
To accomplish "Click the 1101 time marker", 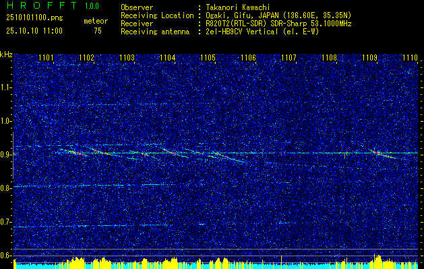I will click(x=46, y=58).
